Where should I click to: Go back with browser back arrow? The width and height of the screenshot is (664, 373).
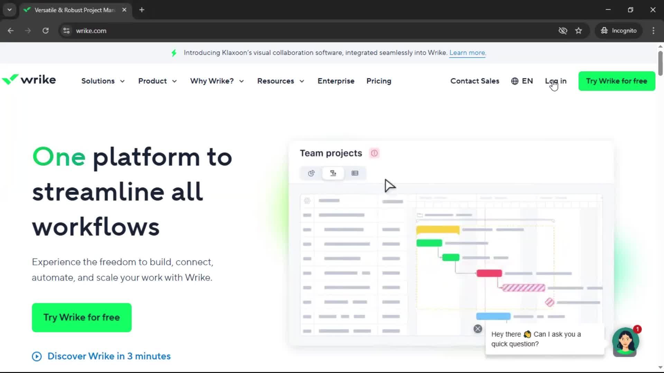pos(10,31)
